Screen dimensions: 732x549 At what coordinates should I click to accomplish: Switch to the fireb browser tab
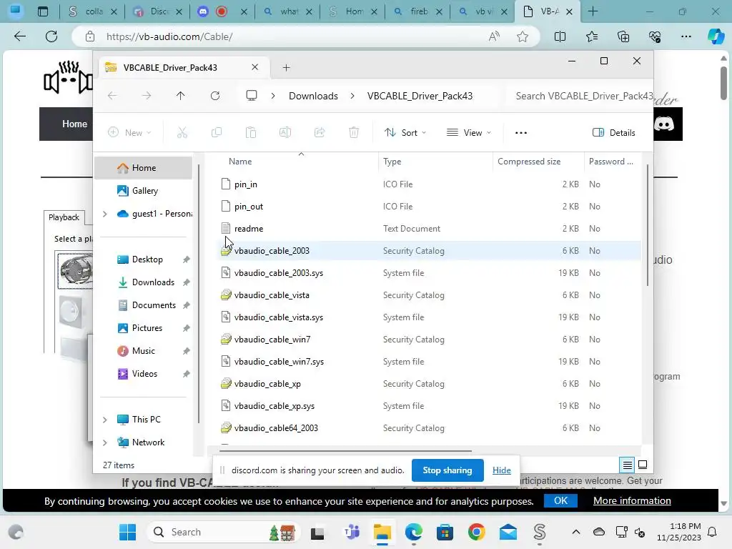pos(417,11)
